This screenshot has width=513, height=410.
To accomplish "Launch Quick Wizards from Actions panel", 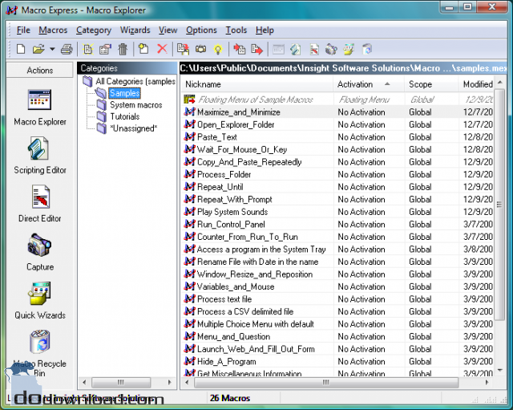I will [39, 301].
